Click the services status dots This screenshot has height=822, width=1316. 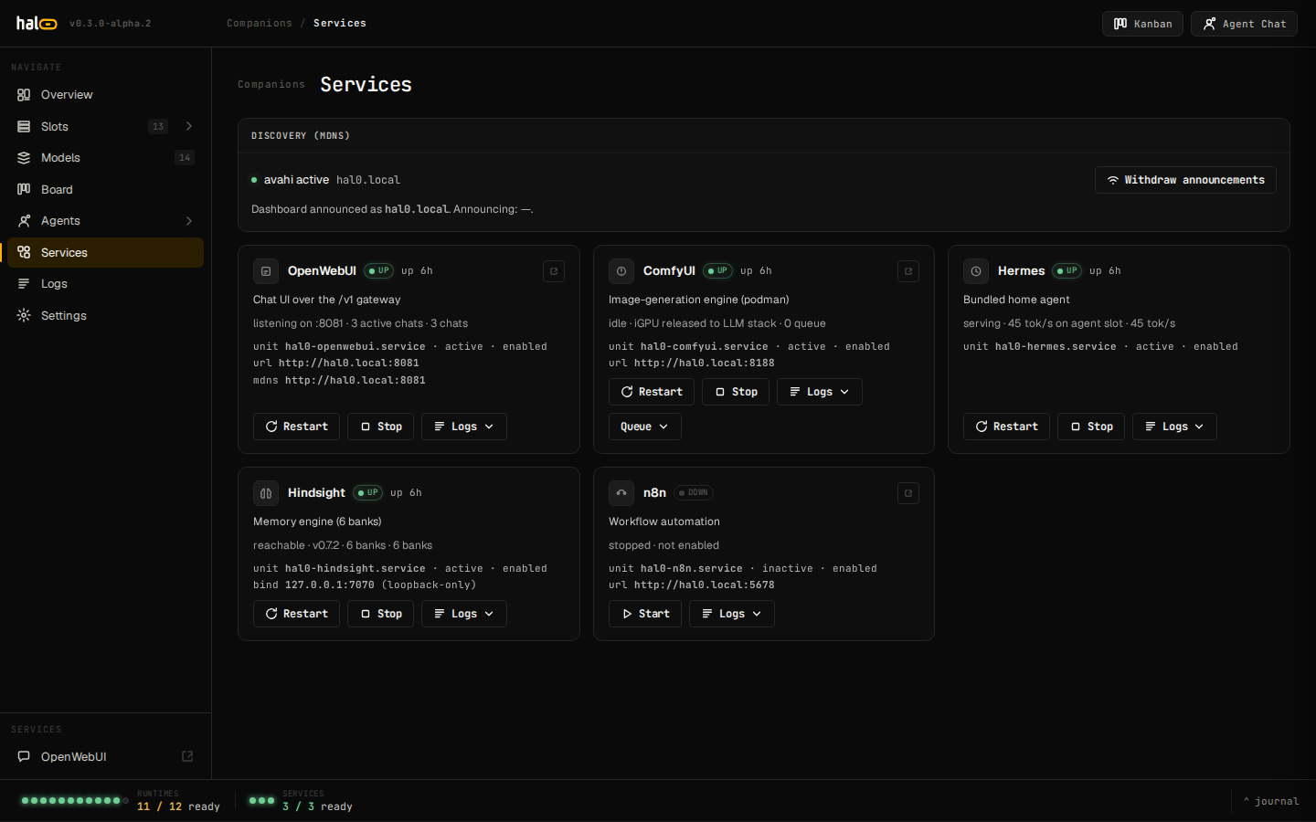(x=262, y=801)
